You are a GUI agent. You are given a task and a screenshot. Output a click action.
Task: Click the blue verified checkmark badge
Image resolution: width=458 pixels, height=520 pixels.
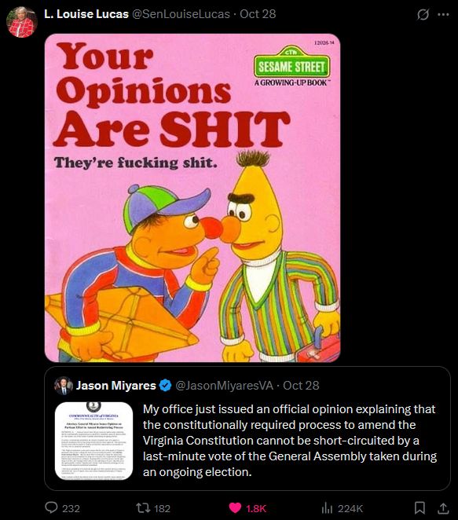pyautogui.click(x=165, y=386)
